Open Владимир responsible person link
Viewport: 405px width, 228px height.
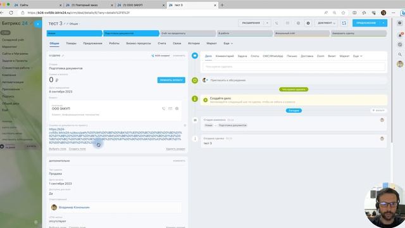click(74, 207)
